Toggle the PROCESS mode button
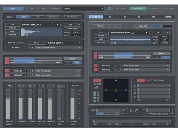This screenshot has height=133, width=178. 138,9
